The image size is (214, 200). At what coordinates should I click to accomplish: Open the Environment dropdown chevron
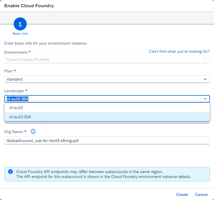(x=205, y=59)
